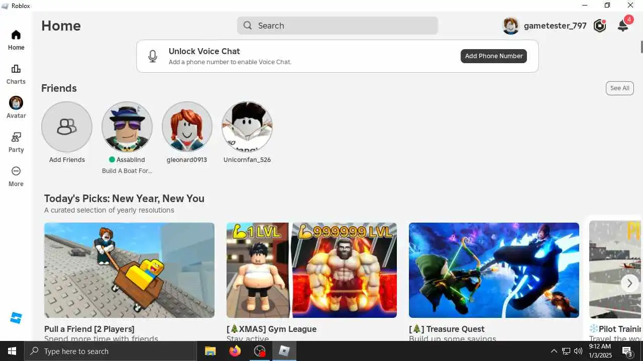This screenshot has height=361, width=643.
Task: Click the Build A Boat For... status text
Action: pyautogui.click(x=127, y=171)
